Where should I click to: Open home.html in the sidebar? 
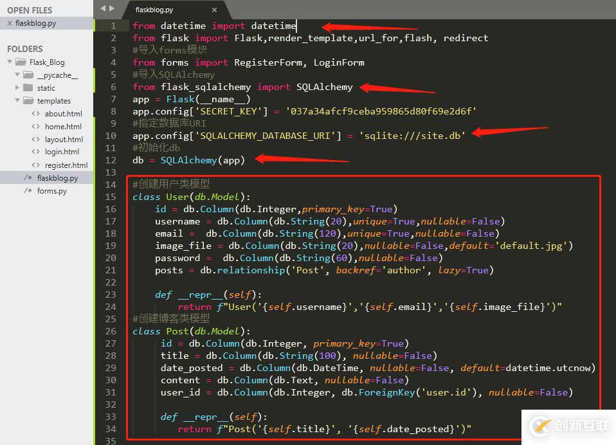tap(63, 127)
